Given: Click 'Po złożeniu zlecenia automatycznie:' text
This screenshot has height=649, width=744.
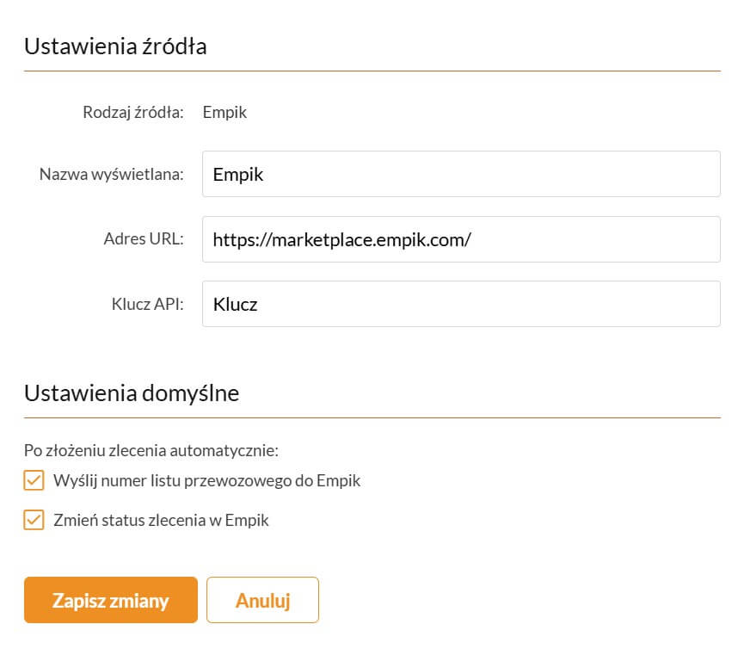Looking at the screenshot, I should [151, 449].
